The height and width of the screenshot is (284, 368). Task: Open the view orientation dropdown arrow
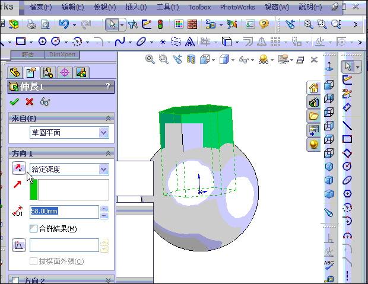(x=213, y=60)
